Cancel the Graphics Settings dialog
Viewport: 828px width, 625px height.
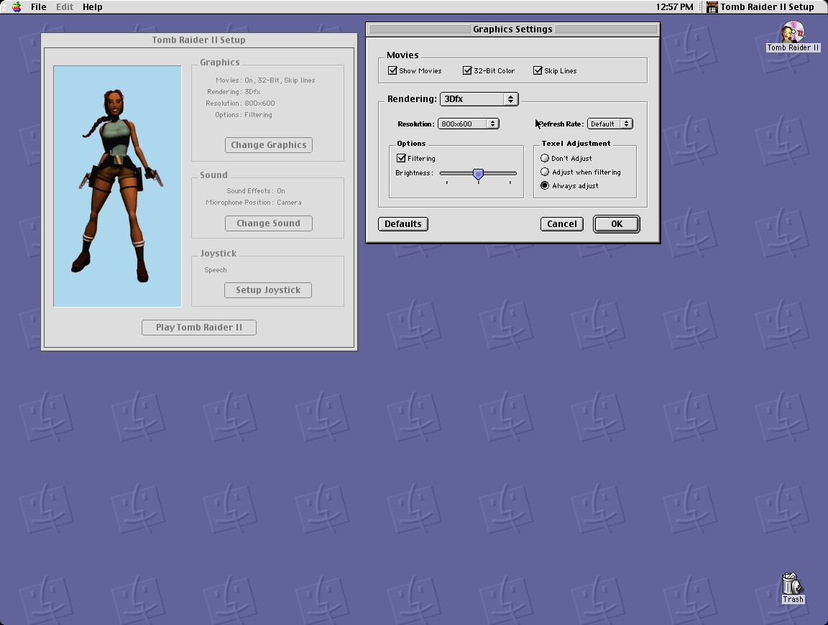click(562, 224)
